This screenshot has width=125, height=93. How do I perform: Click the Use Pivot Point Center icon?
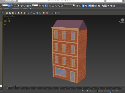pyautogui.click(x=40, y=6)
